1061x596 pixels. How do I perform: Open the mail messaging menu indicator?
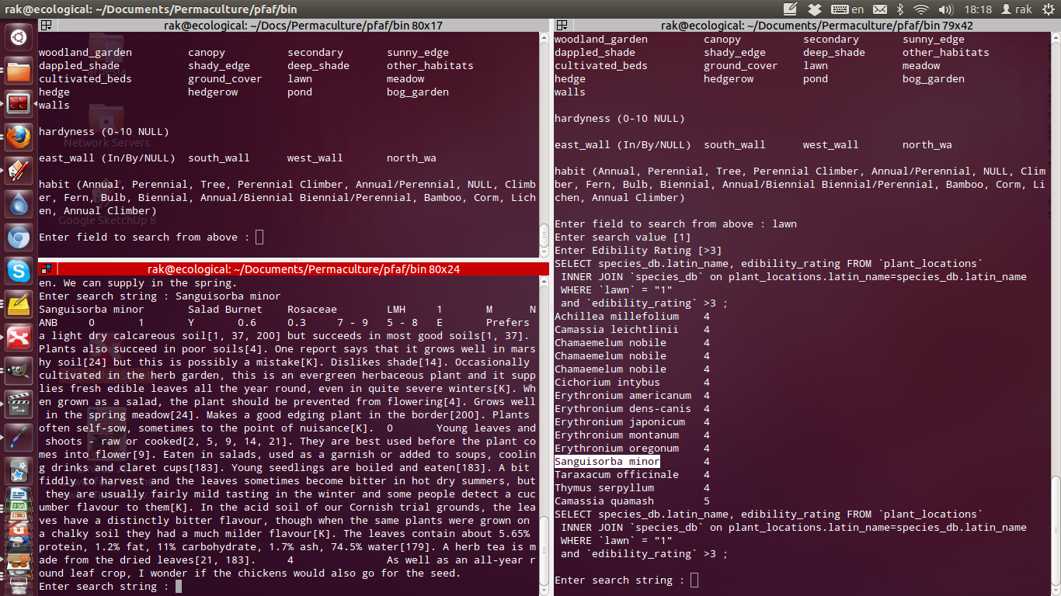coord(879,9)
